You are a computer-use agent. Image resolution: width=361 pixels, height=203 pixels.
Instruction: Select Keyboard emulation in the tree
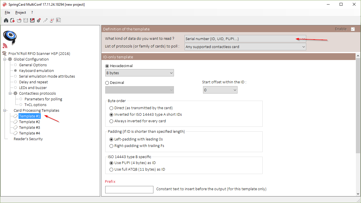(36, 71)
